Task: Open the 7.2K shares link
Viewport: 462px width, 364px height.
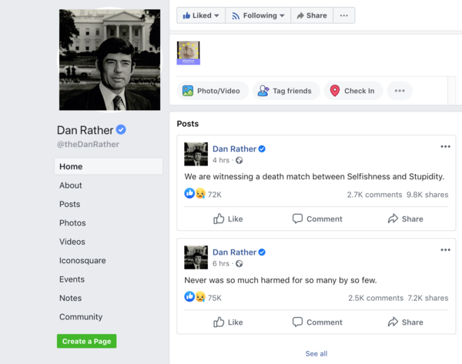Action: pos(428,298)
